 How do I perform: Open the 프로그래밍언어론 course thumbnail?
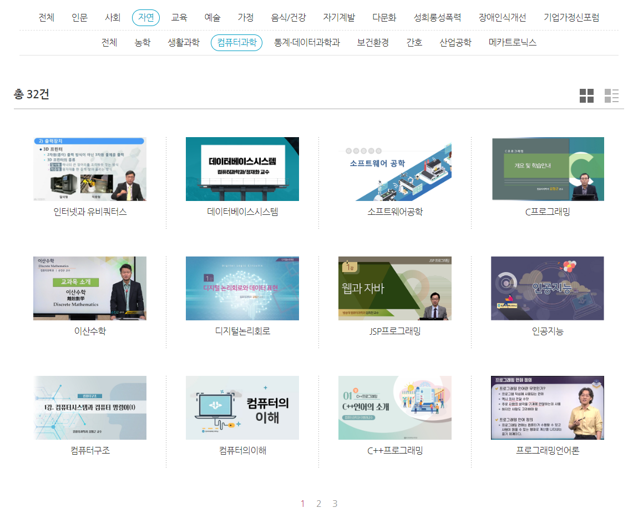[x=548, y=408]
